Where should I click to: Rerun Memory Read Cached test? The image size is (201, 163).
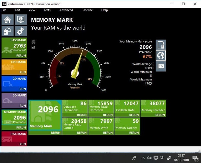point(82,133)
